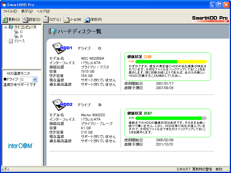Click the 温度が未サポートです message
Screen dimensions: 231x173
click(x=20, y=85)
